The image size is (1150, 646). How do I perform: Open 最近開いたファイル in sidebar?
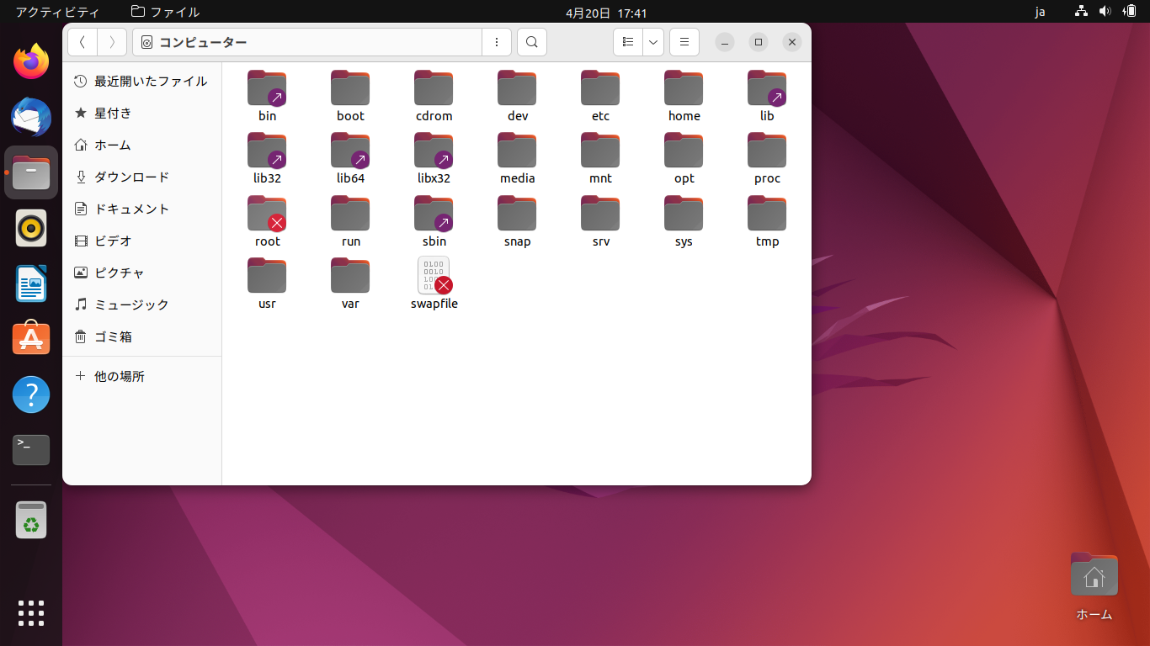click(141, 82)
